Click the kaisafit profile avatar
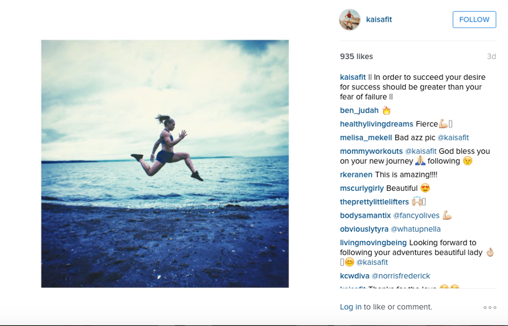 349,20
